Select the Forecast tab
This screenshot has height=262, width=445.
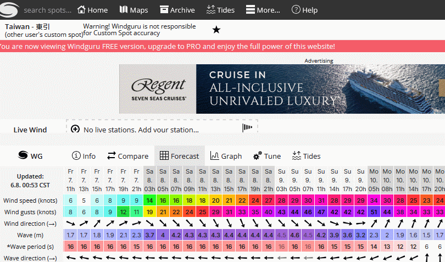click(x=179, y=156)
